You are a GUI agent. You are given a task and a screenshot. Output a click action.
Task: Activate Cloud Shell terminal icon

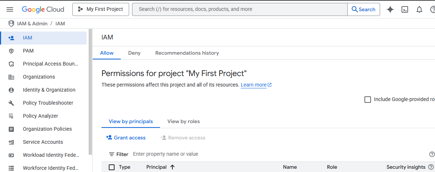(405, 9)
